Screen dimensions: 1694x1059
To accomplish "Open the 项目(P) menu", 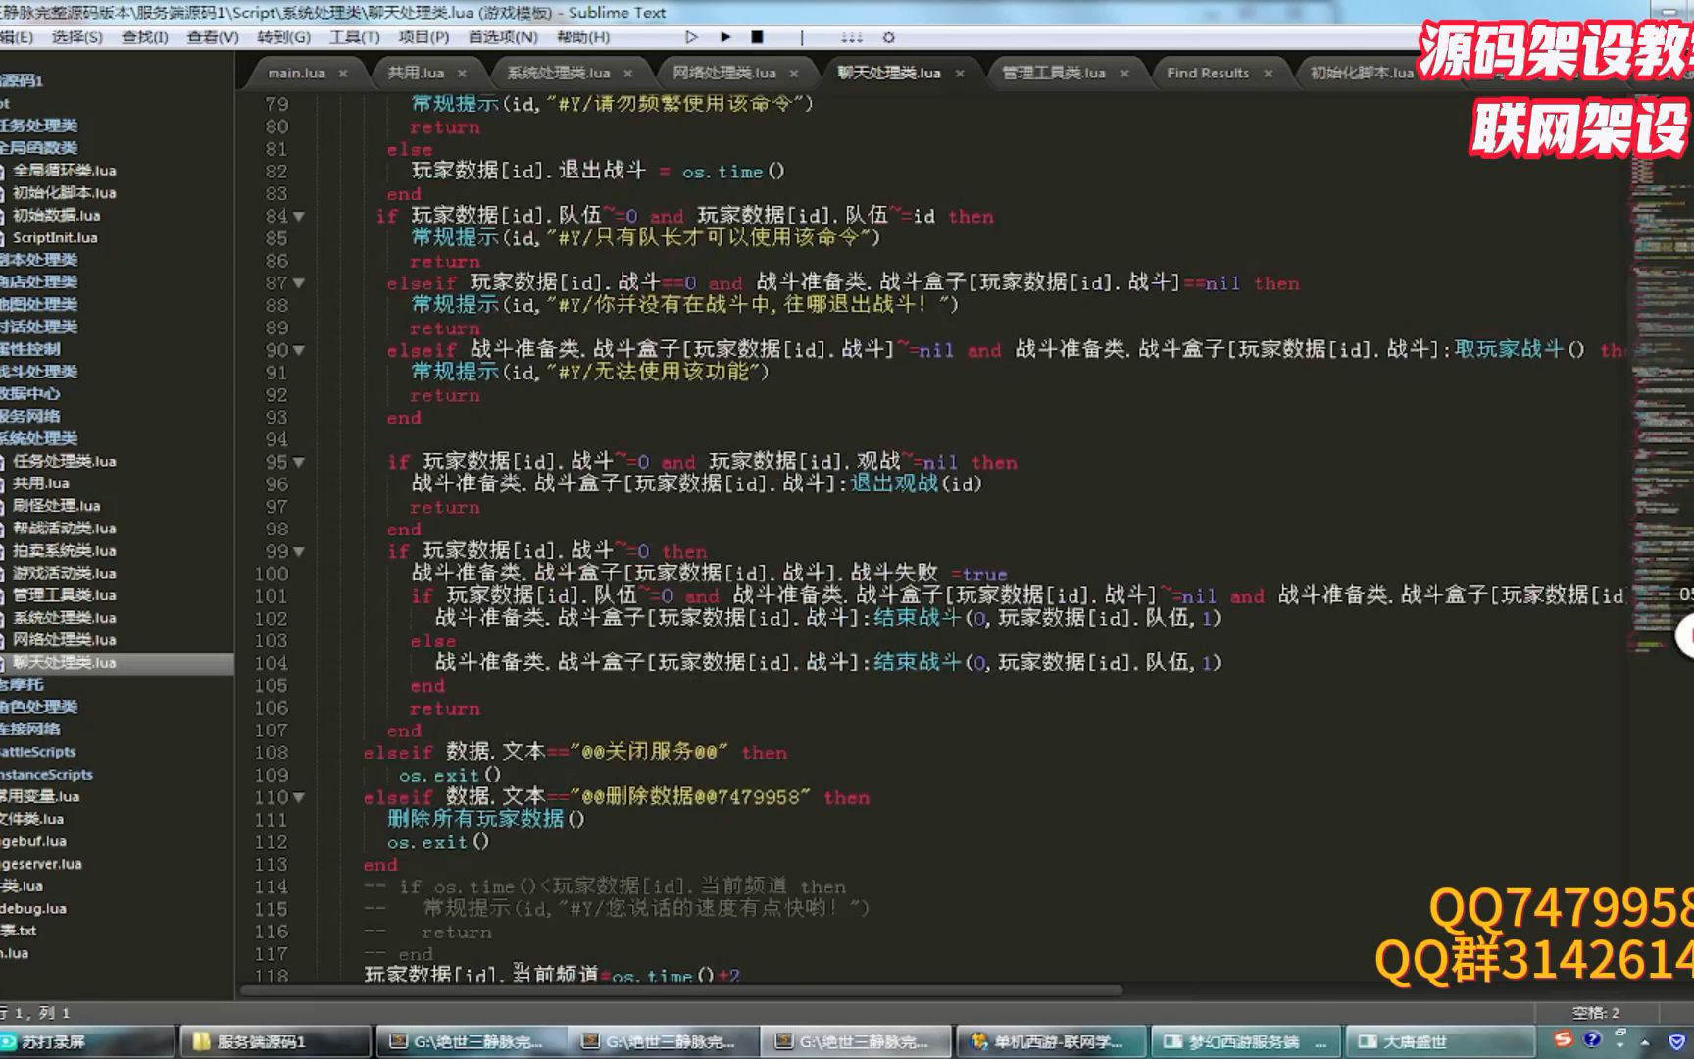I will click(x=423, y=37).
